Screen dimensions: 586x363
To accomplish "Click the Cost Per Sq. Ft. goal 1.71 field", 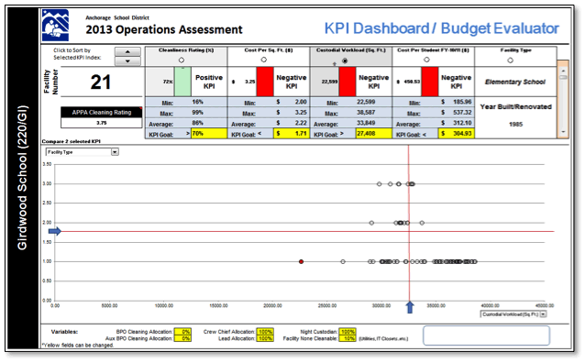I will (x=291, y=134).
